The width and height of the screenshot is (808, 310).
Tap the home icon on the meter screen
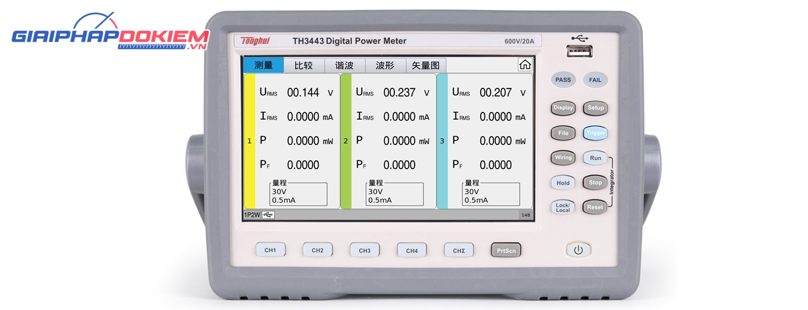tap(525, 65)
